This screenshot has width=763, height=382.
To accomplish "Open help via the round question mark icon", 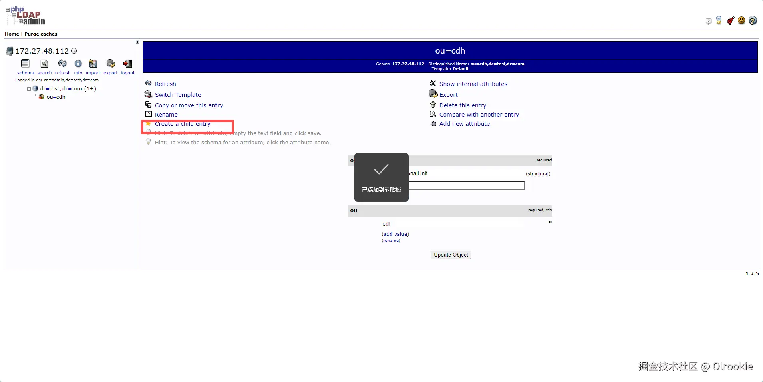I will tap(753, 20).
